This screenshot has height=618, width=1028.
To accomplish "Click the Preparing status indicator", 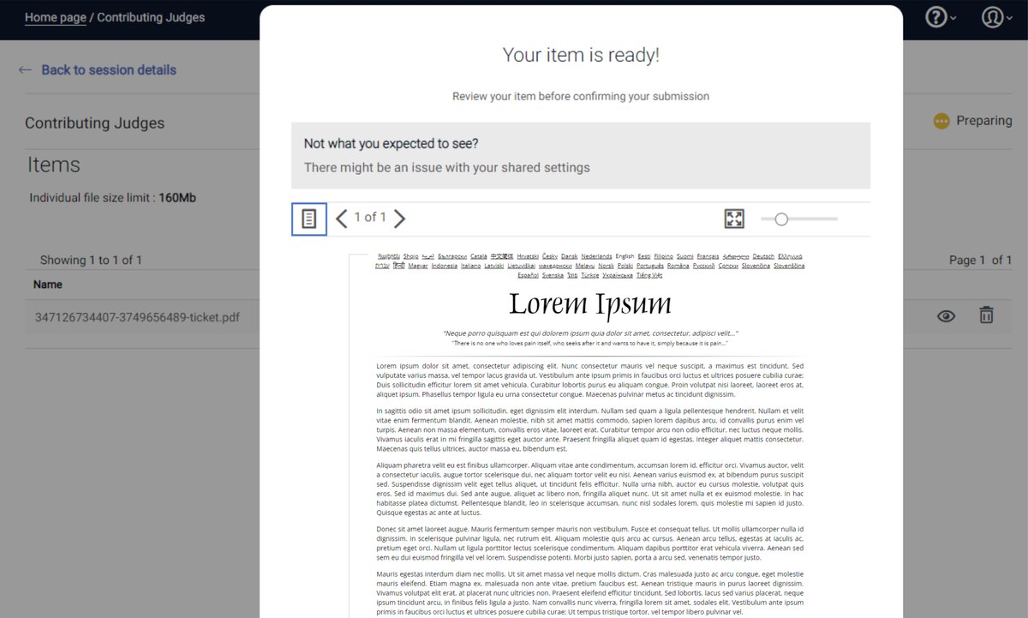I will 972,121.
